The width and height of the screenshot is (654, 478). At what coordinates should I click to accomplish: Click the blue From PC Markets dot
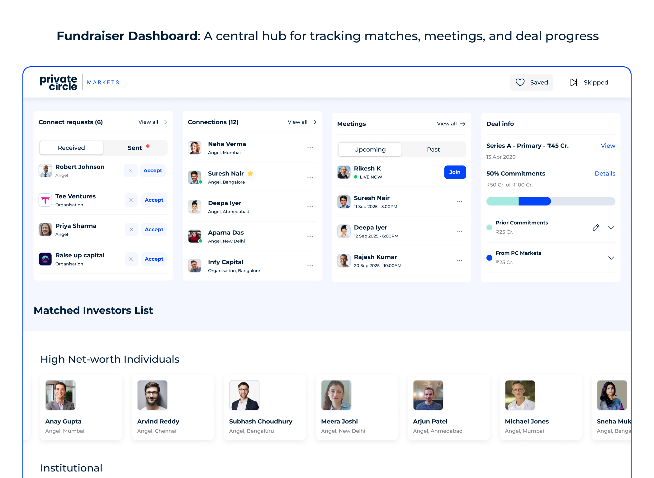489,258
